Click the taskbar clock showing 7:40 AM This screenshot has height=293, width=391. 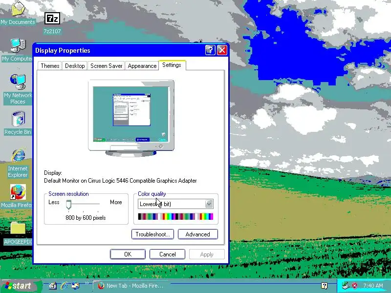tap(373, 286)
